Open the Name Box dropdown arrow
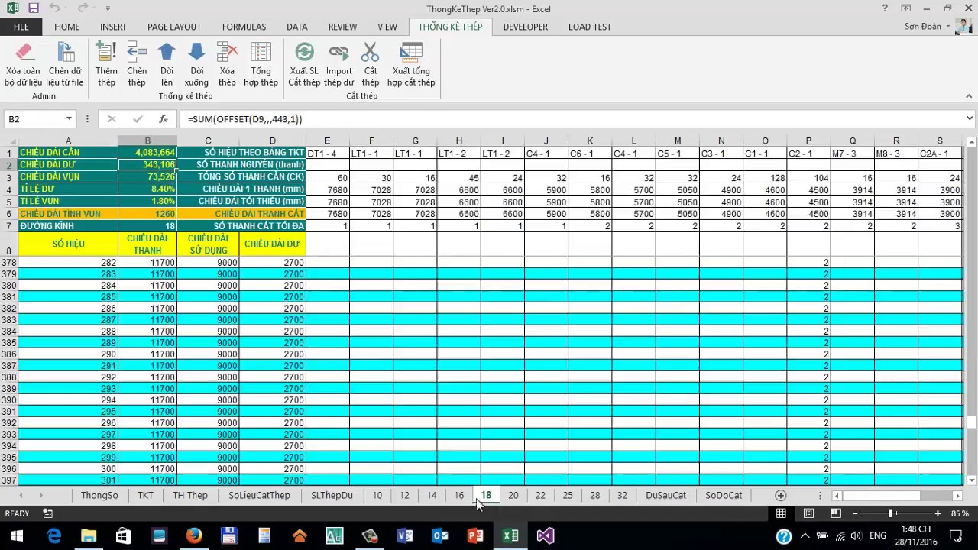The height and width of the screenshot is (550, 978). point(69,119)
